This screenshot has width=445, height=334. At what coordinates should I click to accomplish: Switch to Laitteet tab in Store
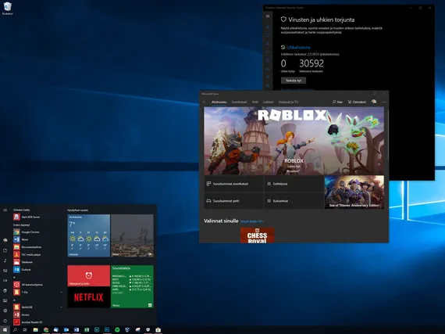pos(269,102)
